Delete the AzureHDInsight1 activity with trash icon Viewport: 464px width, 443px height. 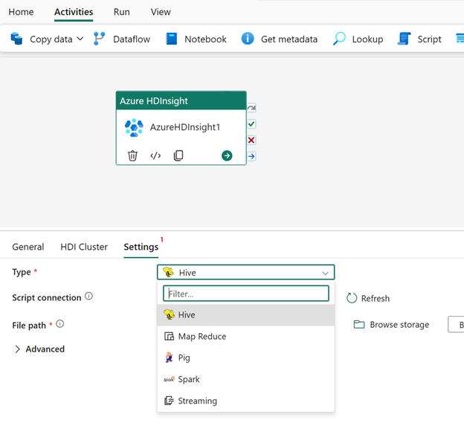132,155
